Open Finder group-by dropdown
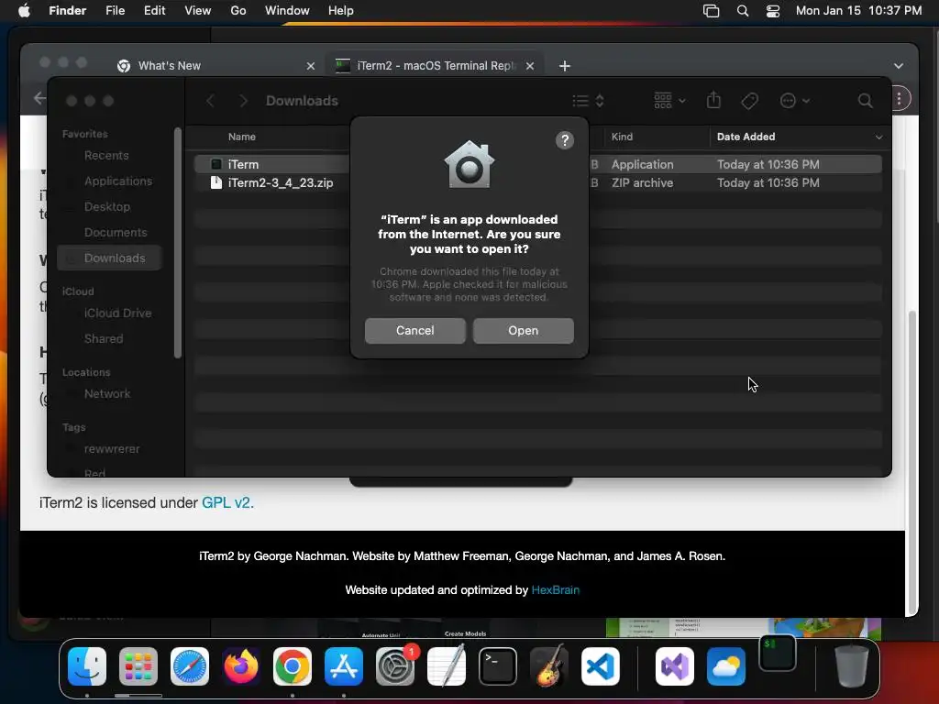 coord(668,101)
